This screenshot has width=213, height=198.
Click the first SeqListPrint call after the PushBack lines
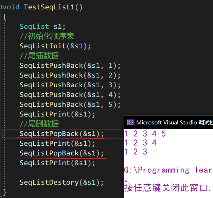click(x=57, y=114)
